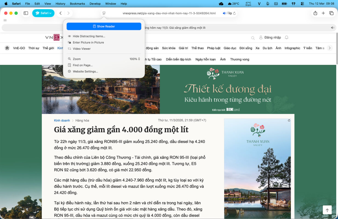Click the tab overview icon
This screenshot has width=338, height=219.
(x=332, y=13)
